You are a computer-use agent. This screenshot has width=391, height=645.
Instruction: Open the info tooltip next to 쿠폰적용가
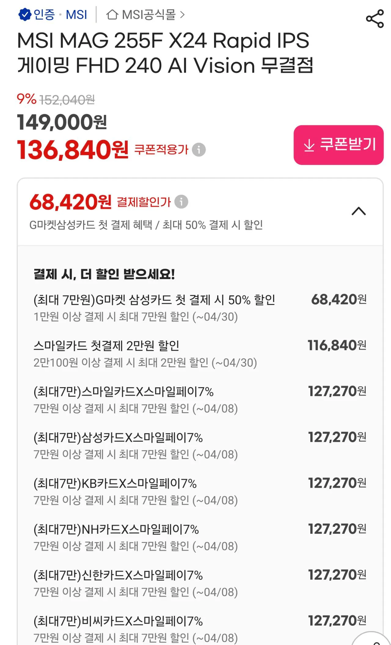(x=199, y=150)
